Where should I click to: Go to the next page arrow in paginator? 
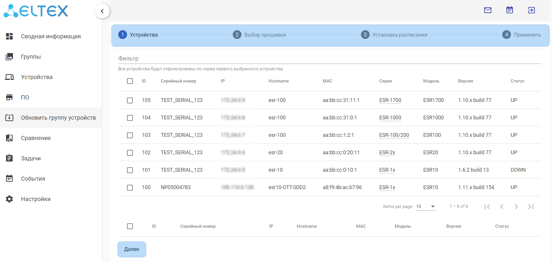point(516,207)
